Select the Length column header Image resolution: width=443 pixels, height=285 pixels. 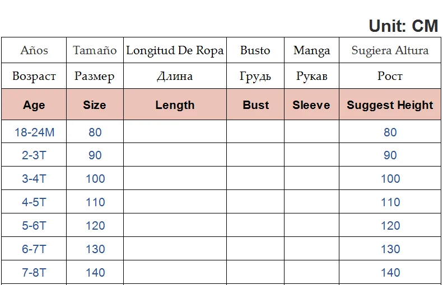[175, 105]
